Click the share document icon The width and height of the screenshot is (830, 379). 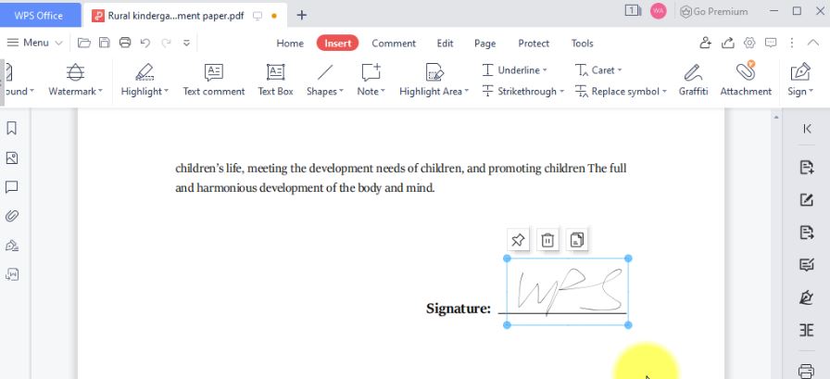click(727, 43)
